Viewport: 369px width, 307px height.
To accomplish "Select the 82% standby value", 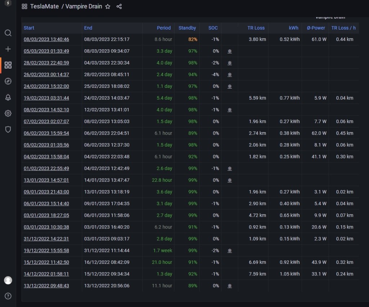I will [193, 39].
